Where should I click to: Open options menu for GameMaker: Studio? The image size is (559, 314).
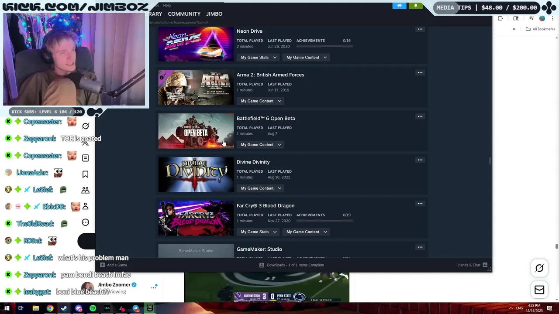tap(420, 247)
